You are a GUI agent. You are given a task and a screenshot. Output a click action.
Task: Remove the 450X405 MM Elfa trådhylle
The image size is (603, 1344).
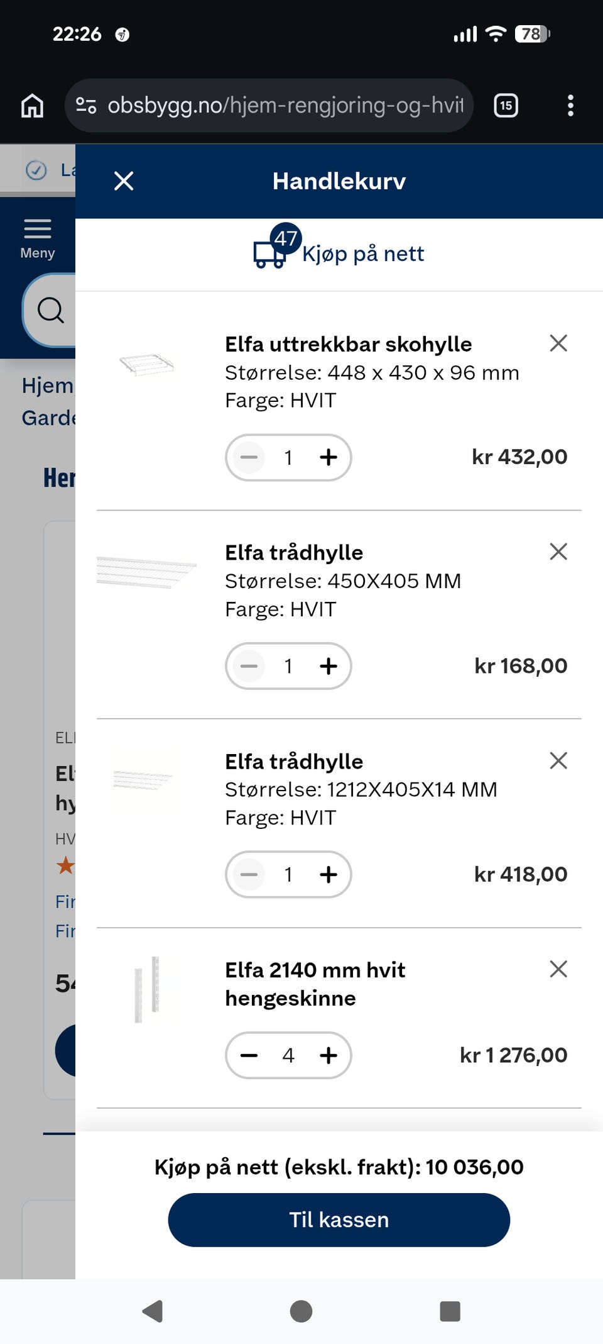coord(558,552)
